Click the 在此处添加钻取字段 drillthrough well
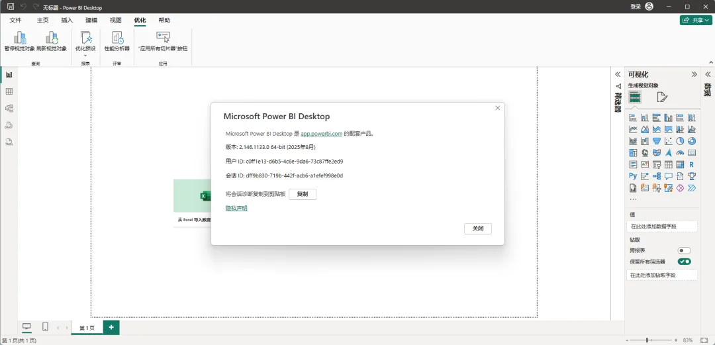715x345 pixels. point(661,275)
